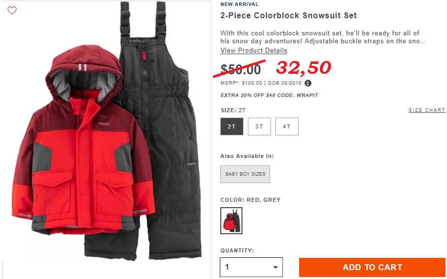
Task: Click ADD TO CART button
Action: (x=372, y=267)
